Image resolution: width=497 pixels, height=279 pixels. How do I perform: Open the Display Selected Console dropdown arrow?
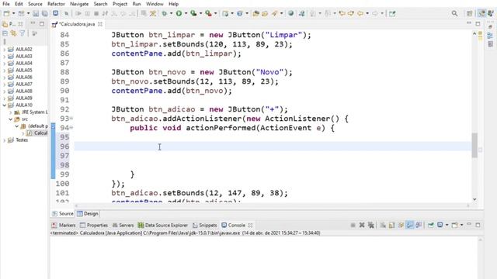(x=447, y=225)
